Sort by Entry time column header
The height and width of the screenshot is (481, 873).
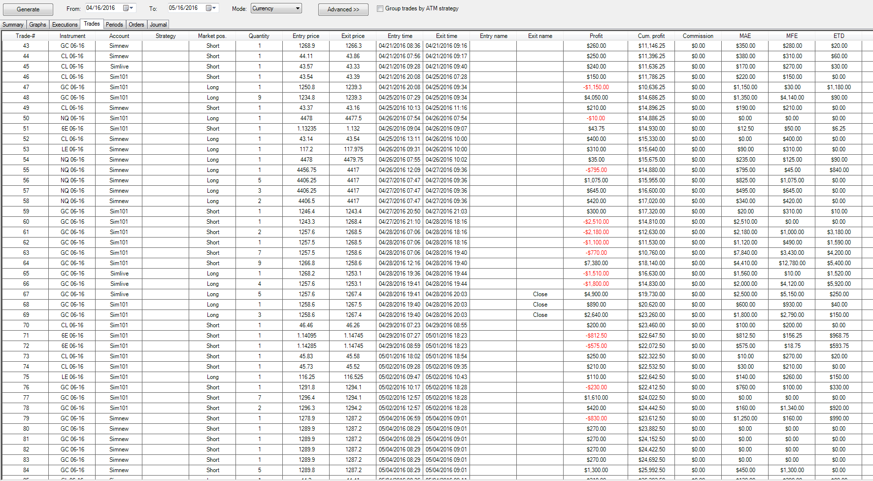tap(400, 36)
